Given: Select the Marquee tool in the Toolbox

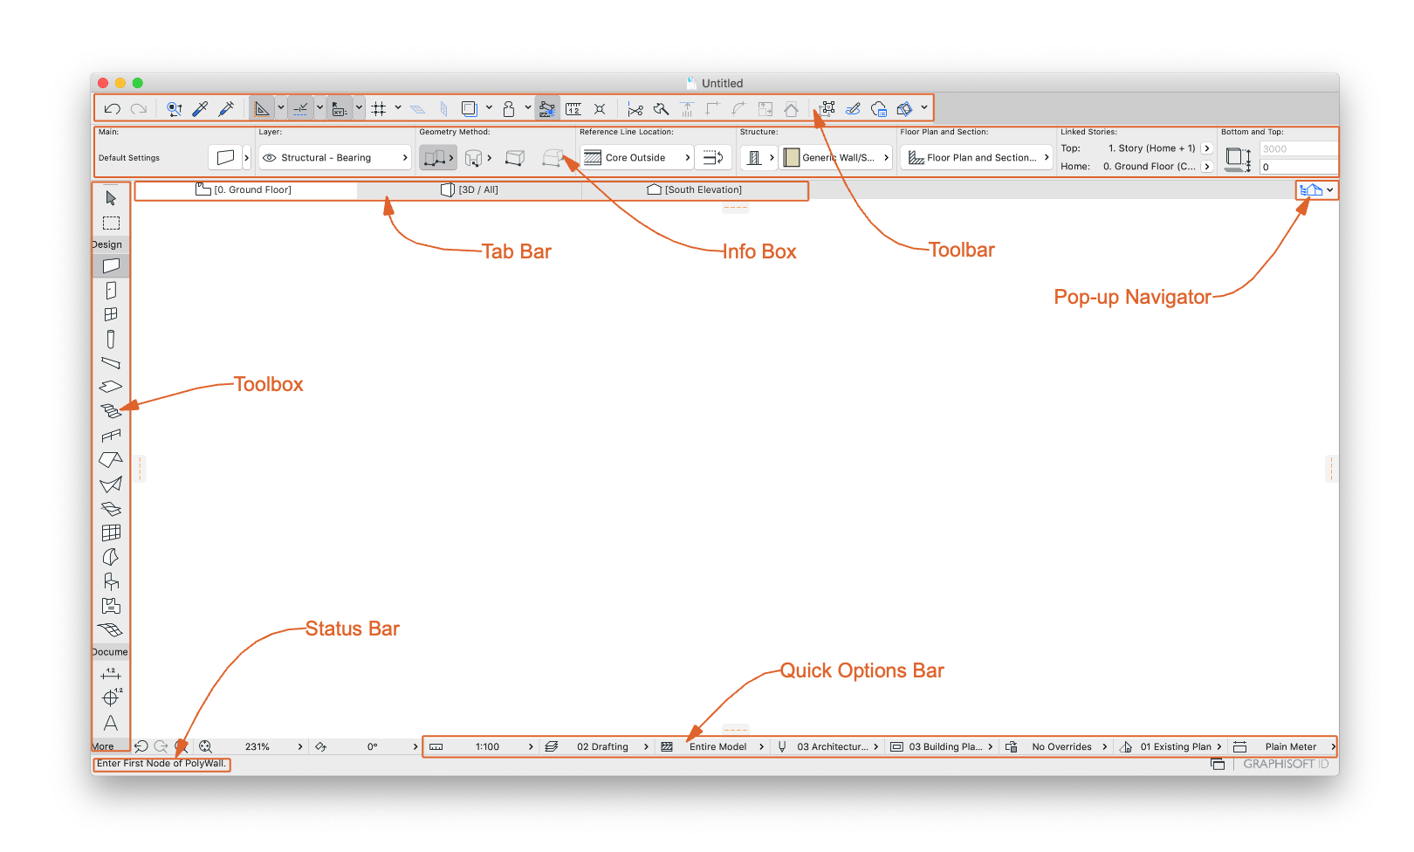Looking at the screenshot, I should coord(111,223).
